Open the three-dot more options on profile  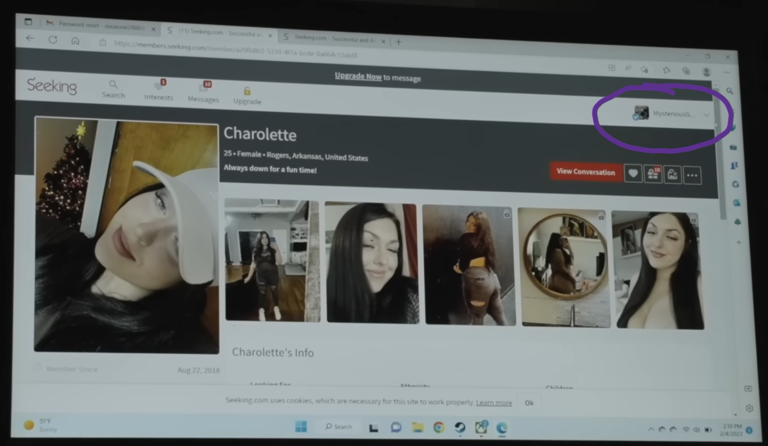click(x=692, y=175)
